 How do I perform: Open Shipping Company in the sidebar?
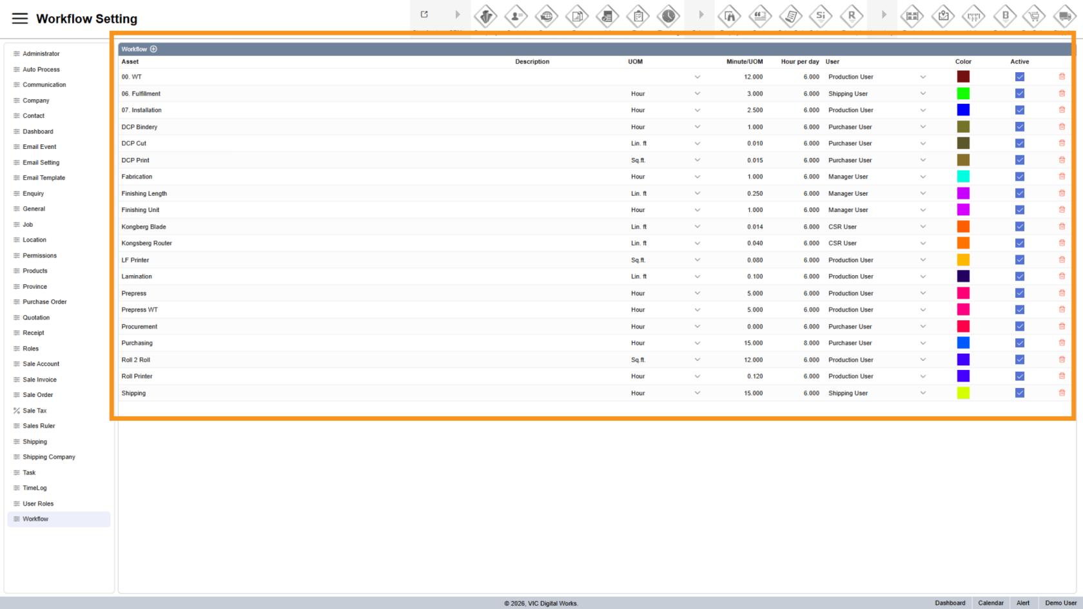59,457
